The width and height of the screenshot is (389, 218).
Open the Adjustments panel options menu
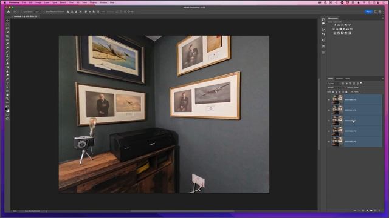(x=383, y=18)
